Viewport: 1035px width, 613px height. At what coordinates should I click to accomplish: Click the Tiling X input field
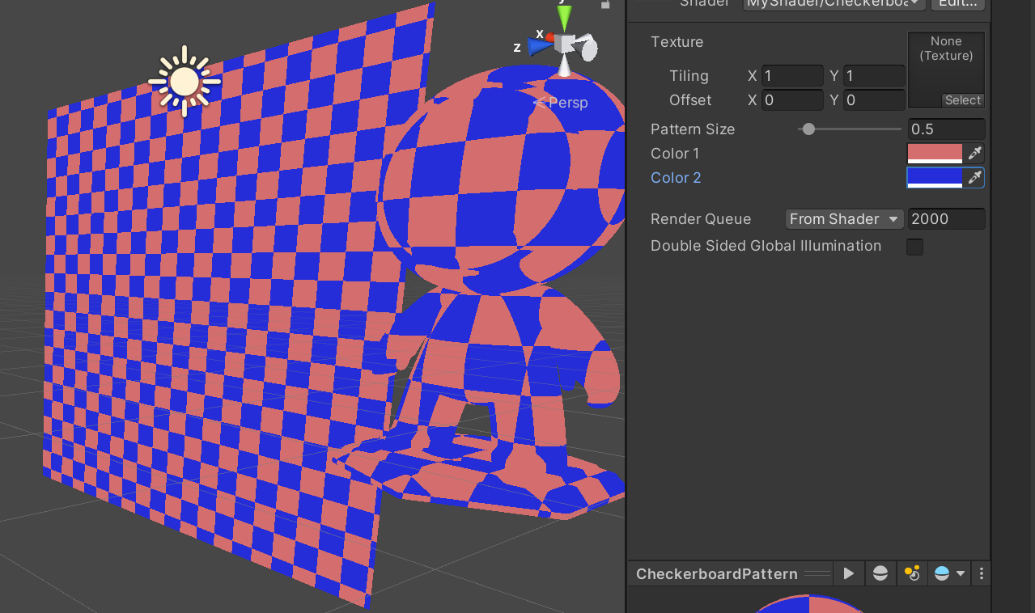click(791, 75)
